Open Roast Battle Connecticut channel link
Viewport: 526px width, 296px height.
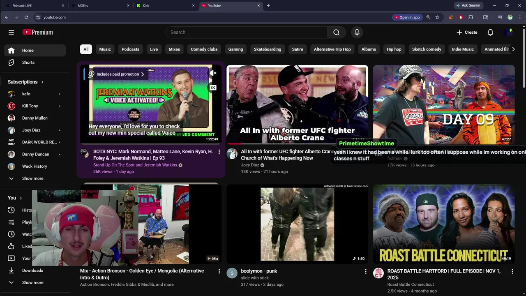[x=411, y=284]
